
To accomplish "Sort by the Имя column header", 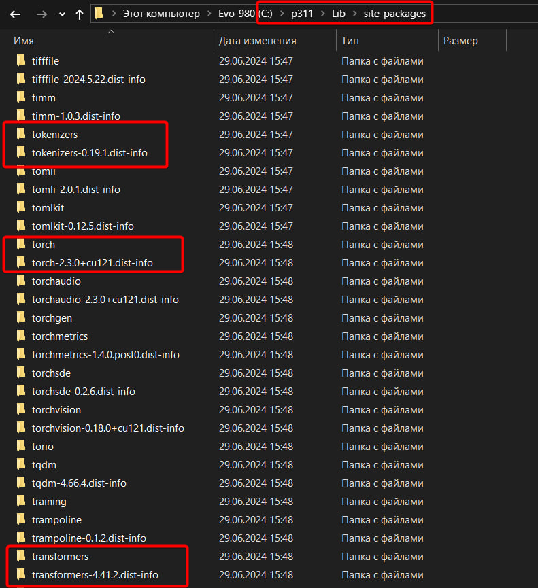I will [x=24, y=41].
